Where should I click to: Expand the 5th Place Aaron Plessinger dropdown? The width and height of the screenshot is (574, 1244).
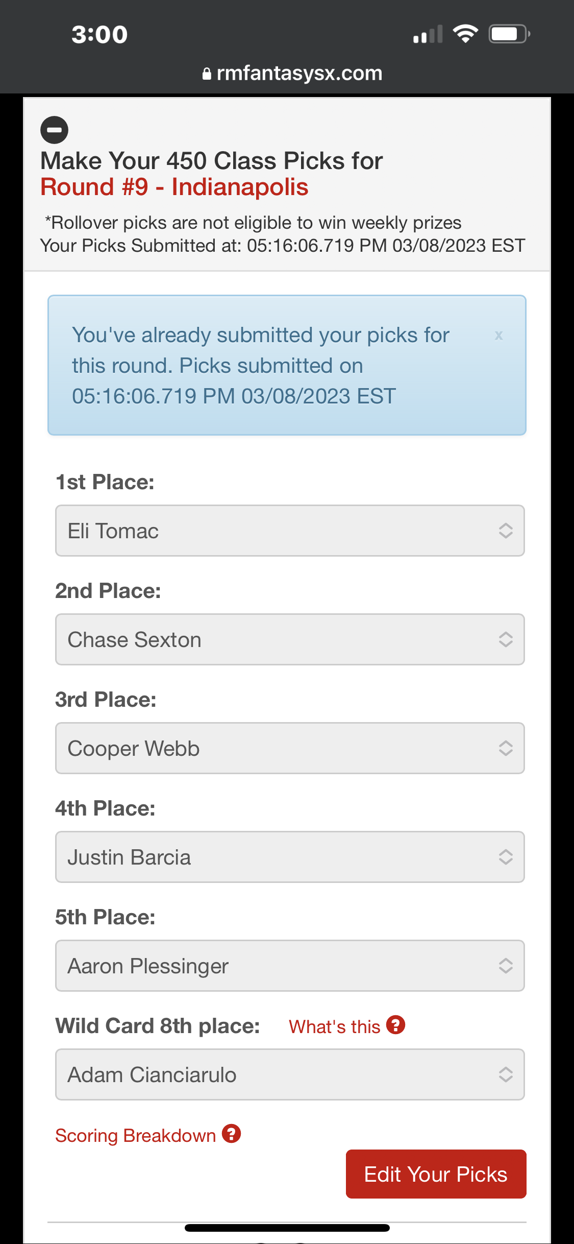pos(289,966)
